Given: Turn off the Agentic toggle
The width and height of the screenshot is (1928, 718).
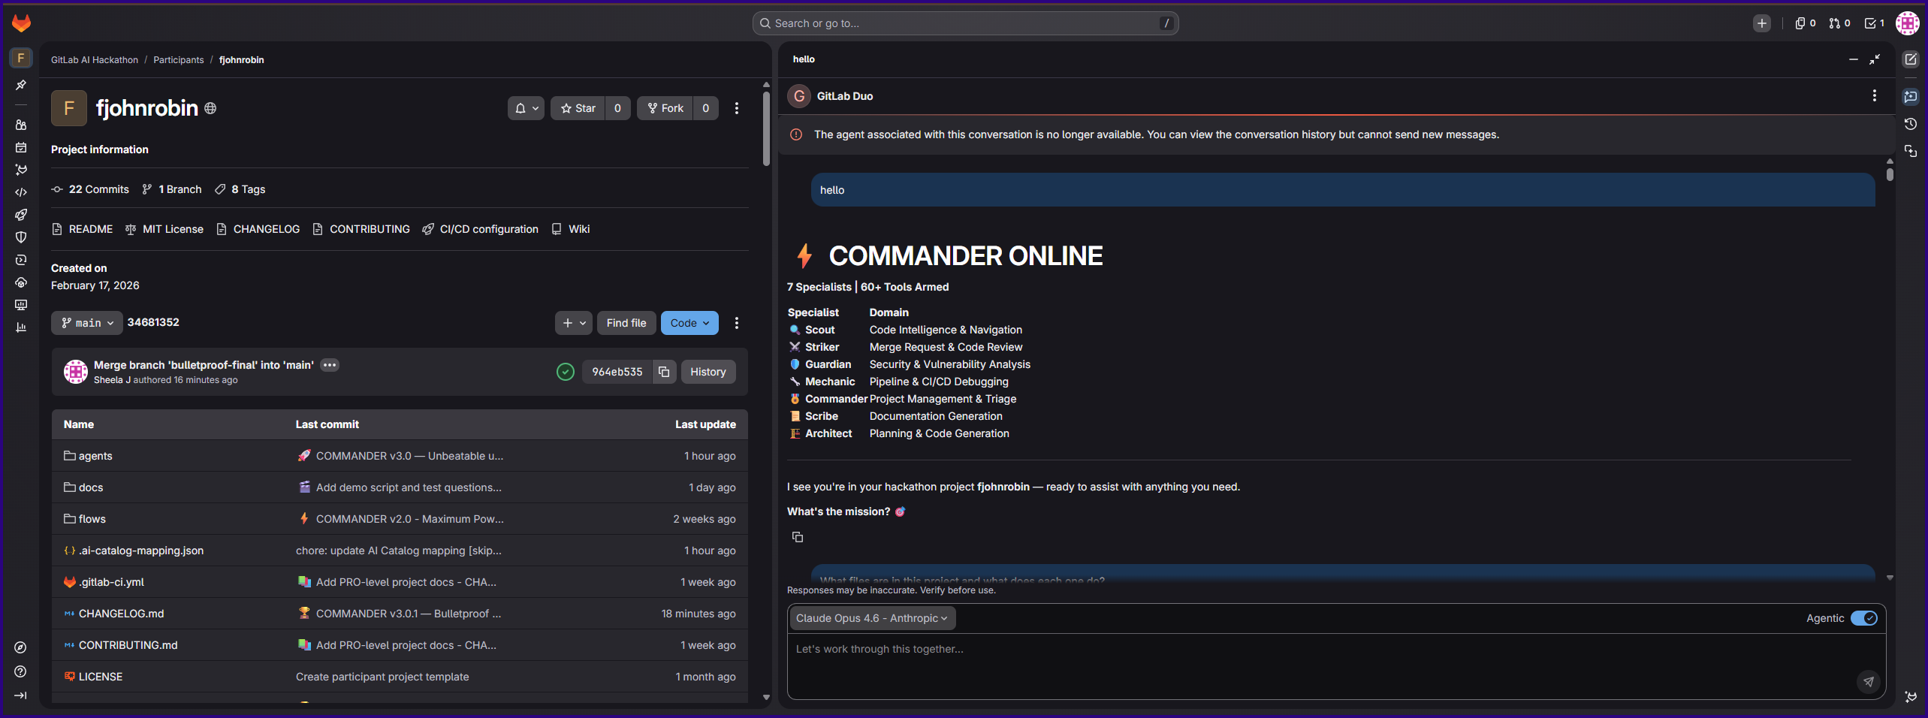Looking at the screenshot, I should tap(1863, 618).
